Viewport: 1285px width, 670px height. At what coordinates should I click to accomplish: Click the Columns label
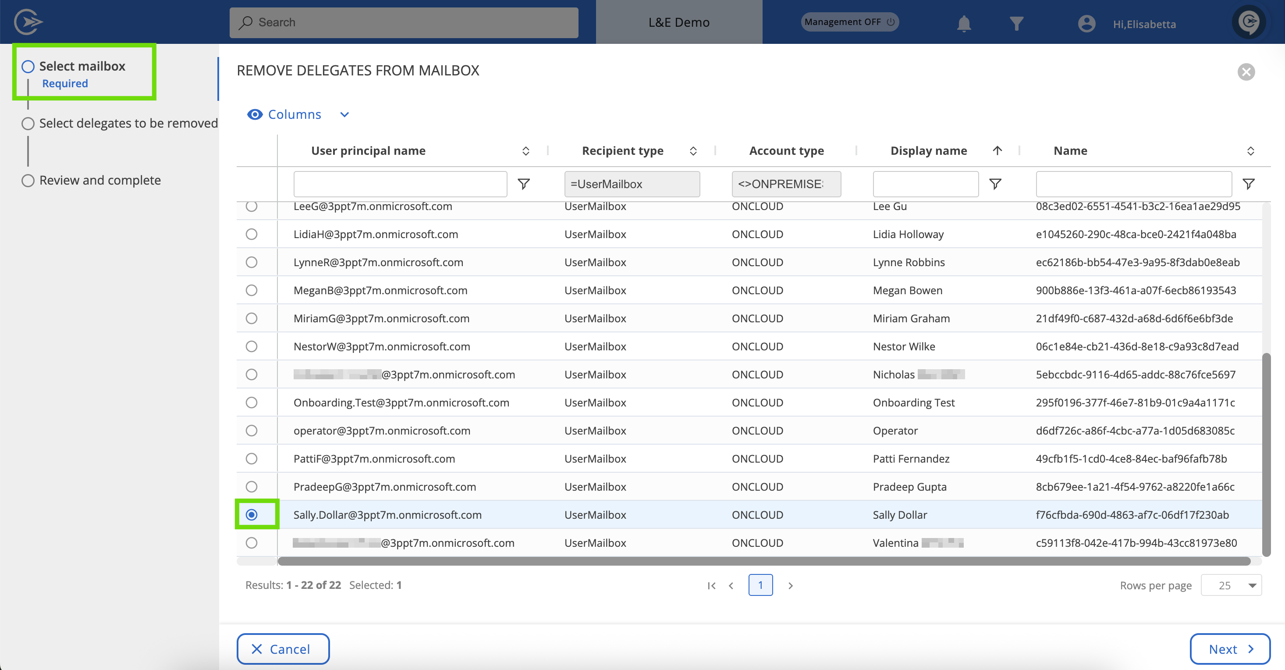coord(295,114)
